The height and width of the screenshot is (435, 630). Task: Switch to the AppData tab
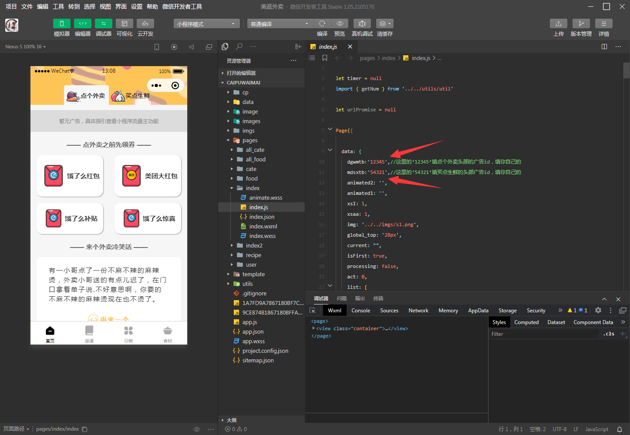tap(478, 310)
